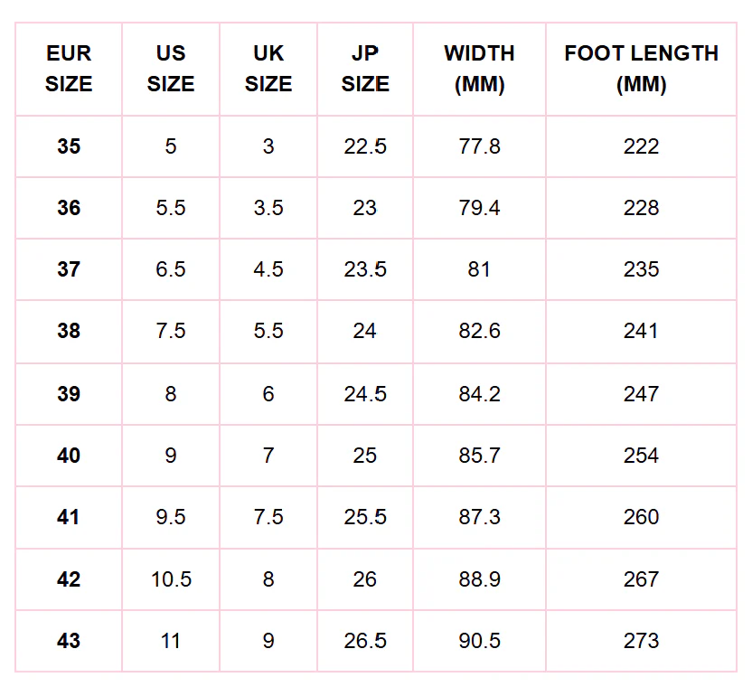Screen dimensions: 752x696
Task: Click foot length value 254
Action: 641,456
